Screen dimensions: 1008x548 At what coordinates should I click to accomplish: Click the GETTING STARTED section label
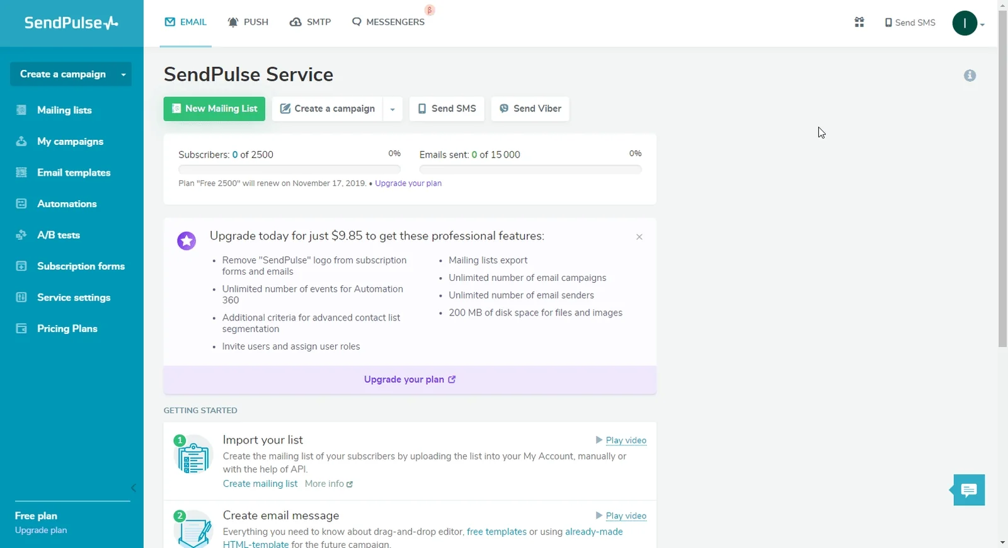pos(200,411)
